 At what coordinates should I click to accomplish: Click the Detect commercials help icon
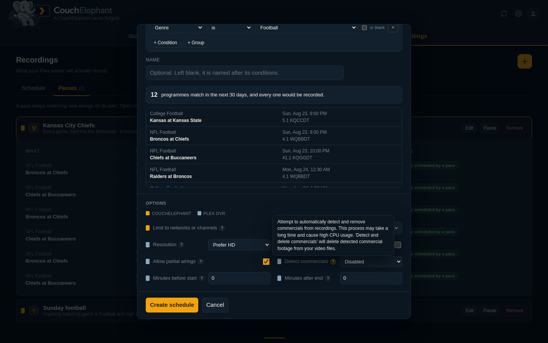coord(333,262)
